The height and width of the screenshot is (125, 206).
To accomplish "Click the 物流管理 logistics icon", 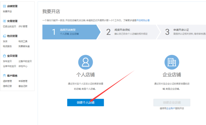I will point(4,36).
